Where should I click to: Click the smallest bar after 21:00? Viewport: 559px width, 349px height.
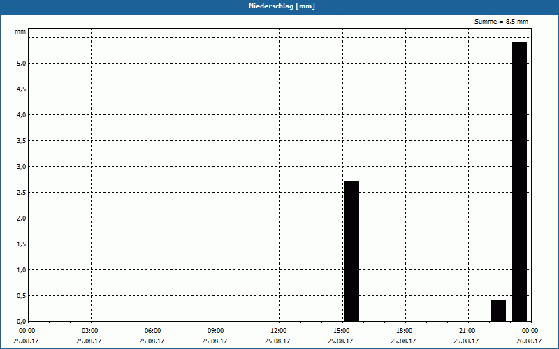(x=498, y=311)
